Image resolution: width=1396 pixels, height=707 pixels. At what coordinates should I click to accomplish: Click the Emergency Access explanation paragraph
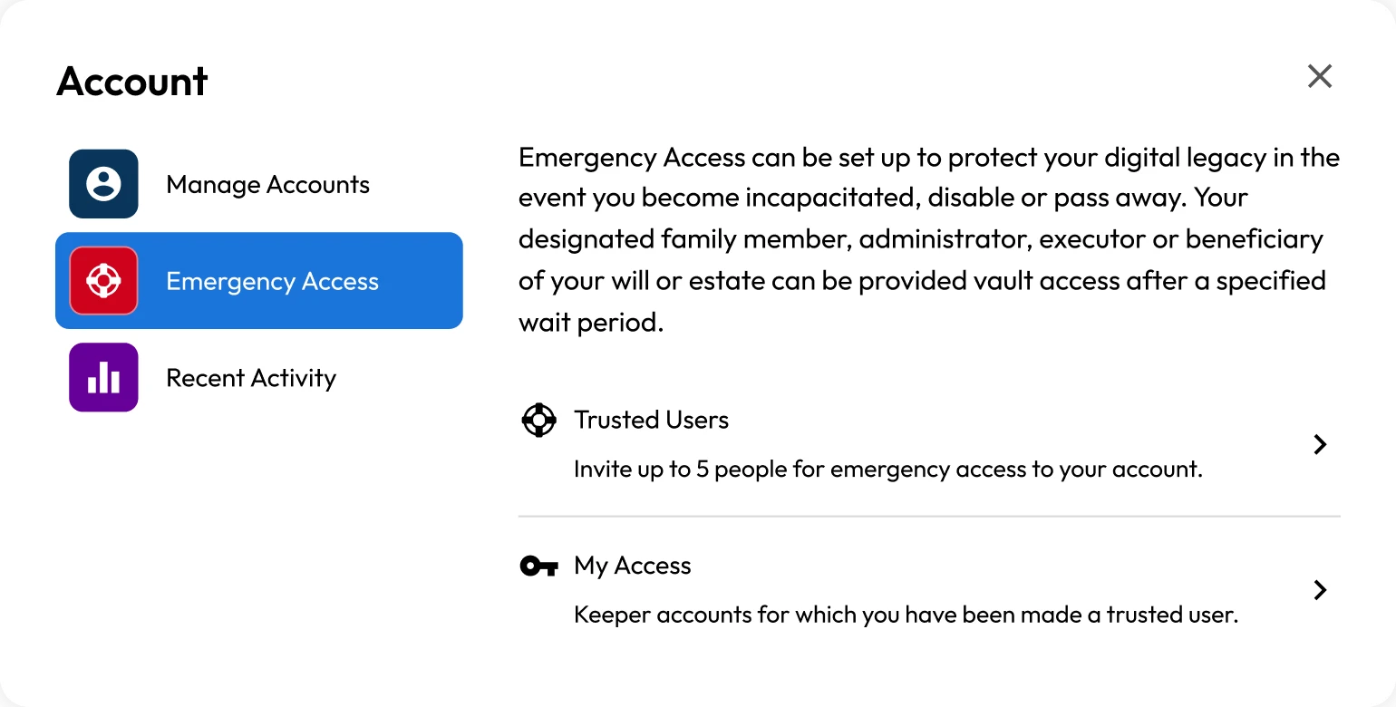pos(929,239)
